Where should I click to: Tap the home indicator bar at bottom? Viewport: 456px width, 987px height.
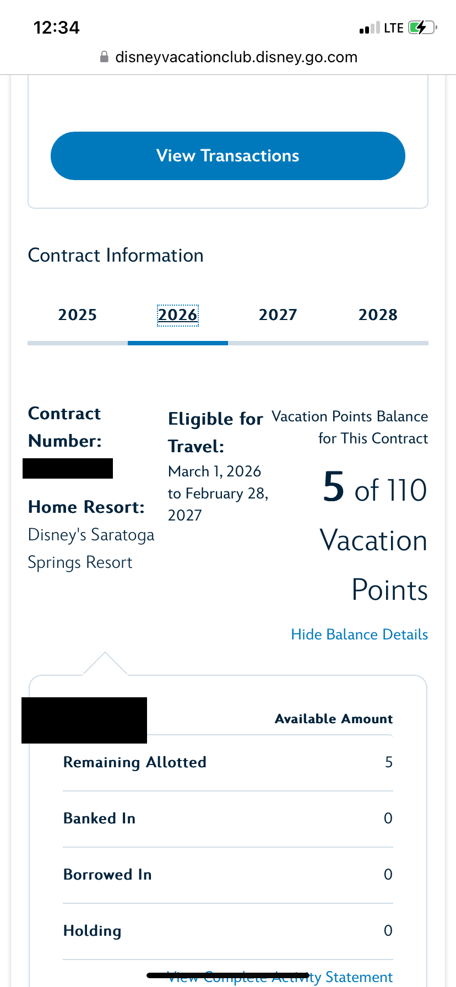click(x=228, y=975)
